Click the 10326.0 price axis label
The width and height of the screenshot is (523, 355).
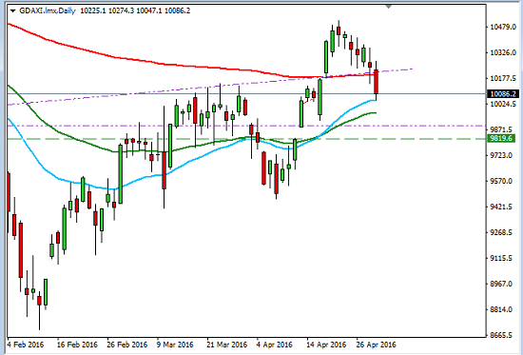coord(503,52)
